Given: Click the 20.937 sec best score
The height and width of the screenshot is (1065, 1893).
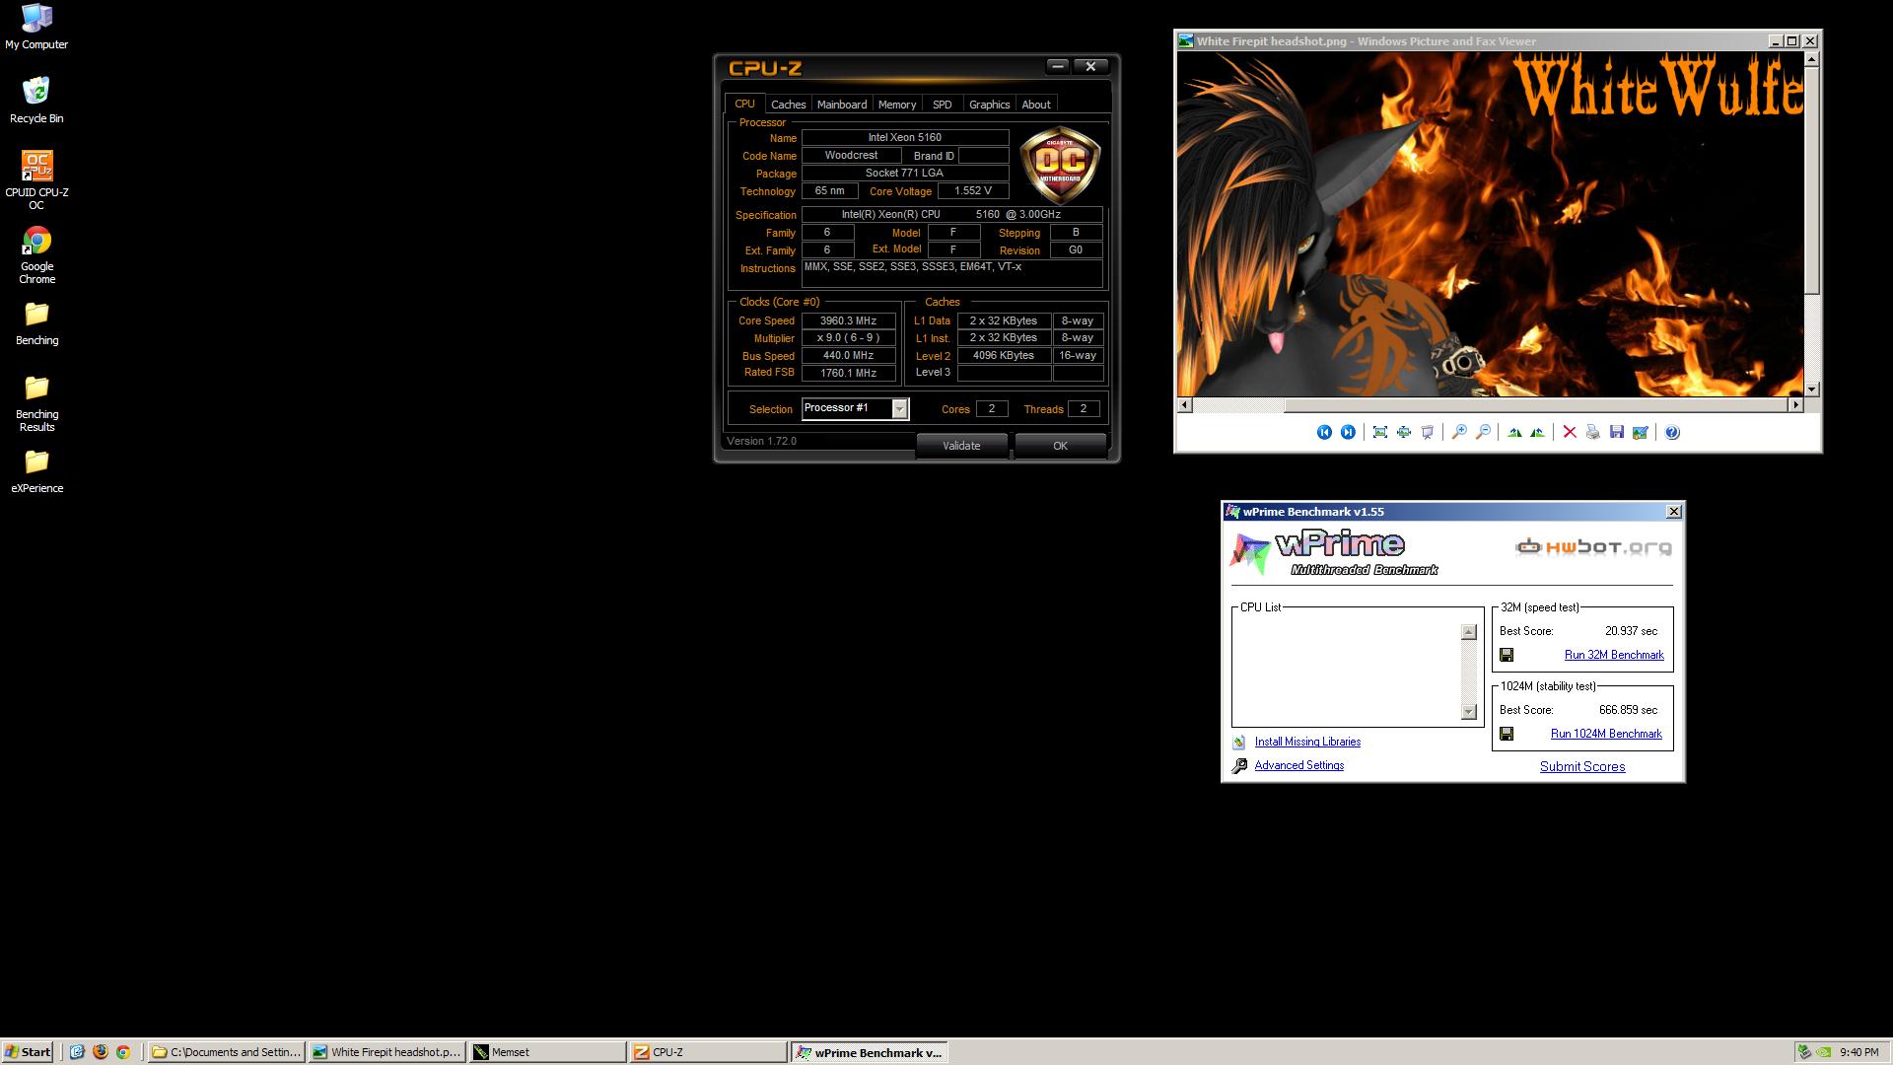Looking at the screenshot, I should coord(1631,631).
